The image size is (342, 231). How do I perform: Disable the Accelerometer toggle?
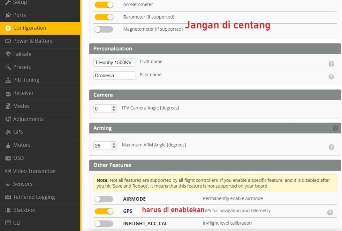point(104,5)
